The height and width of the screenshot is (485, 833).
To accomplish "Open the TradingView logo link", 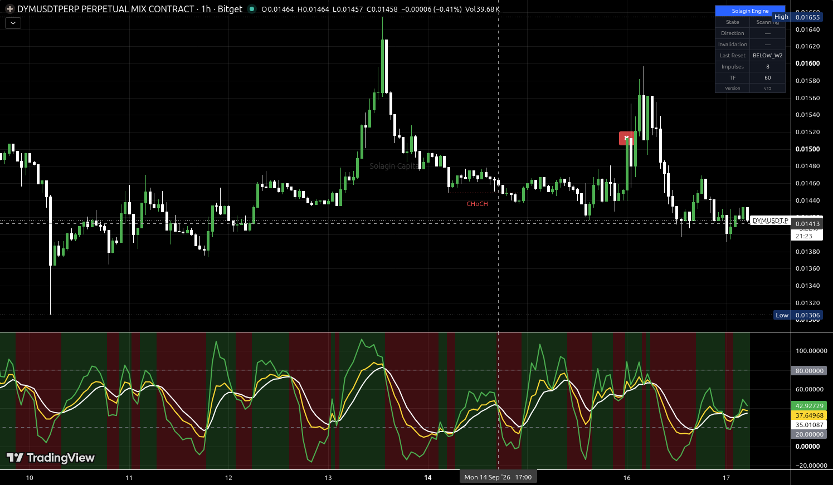I will 51,458.
